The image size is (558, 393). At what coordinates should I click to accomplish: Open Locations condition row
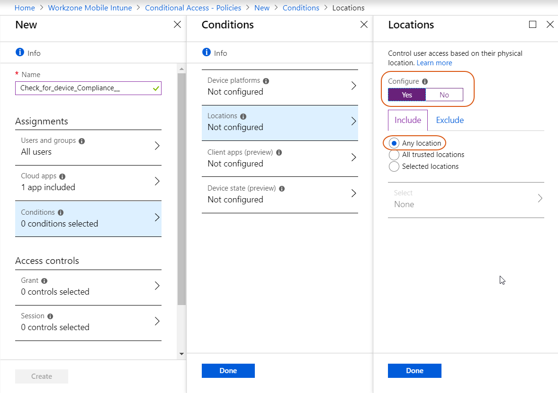tap(280, 122)
